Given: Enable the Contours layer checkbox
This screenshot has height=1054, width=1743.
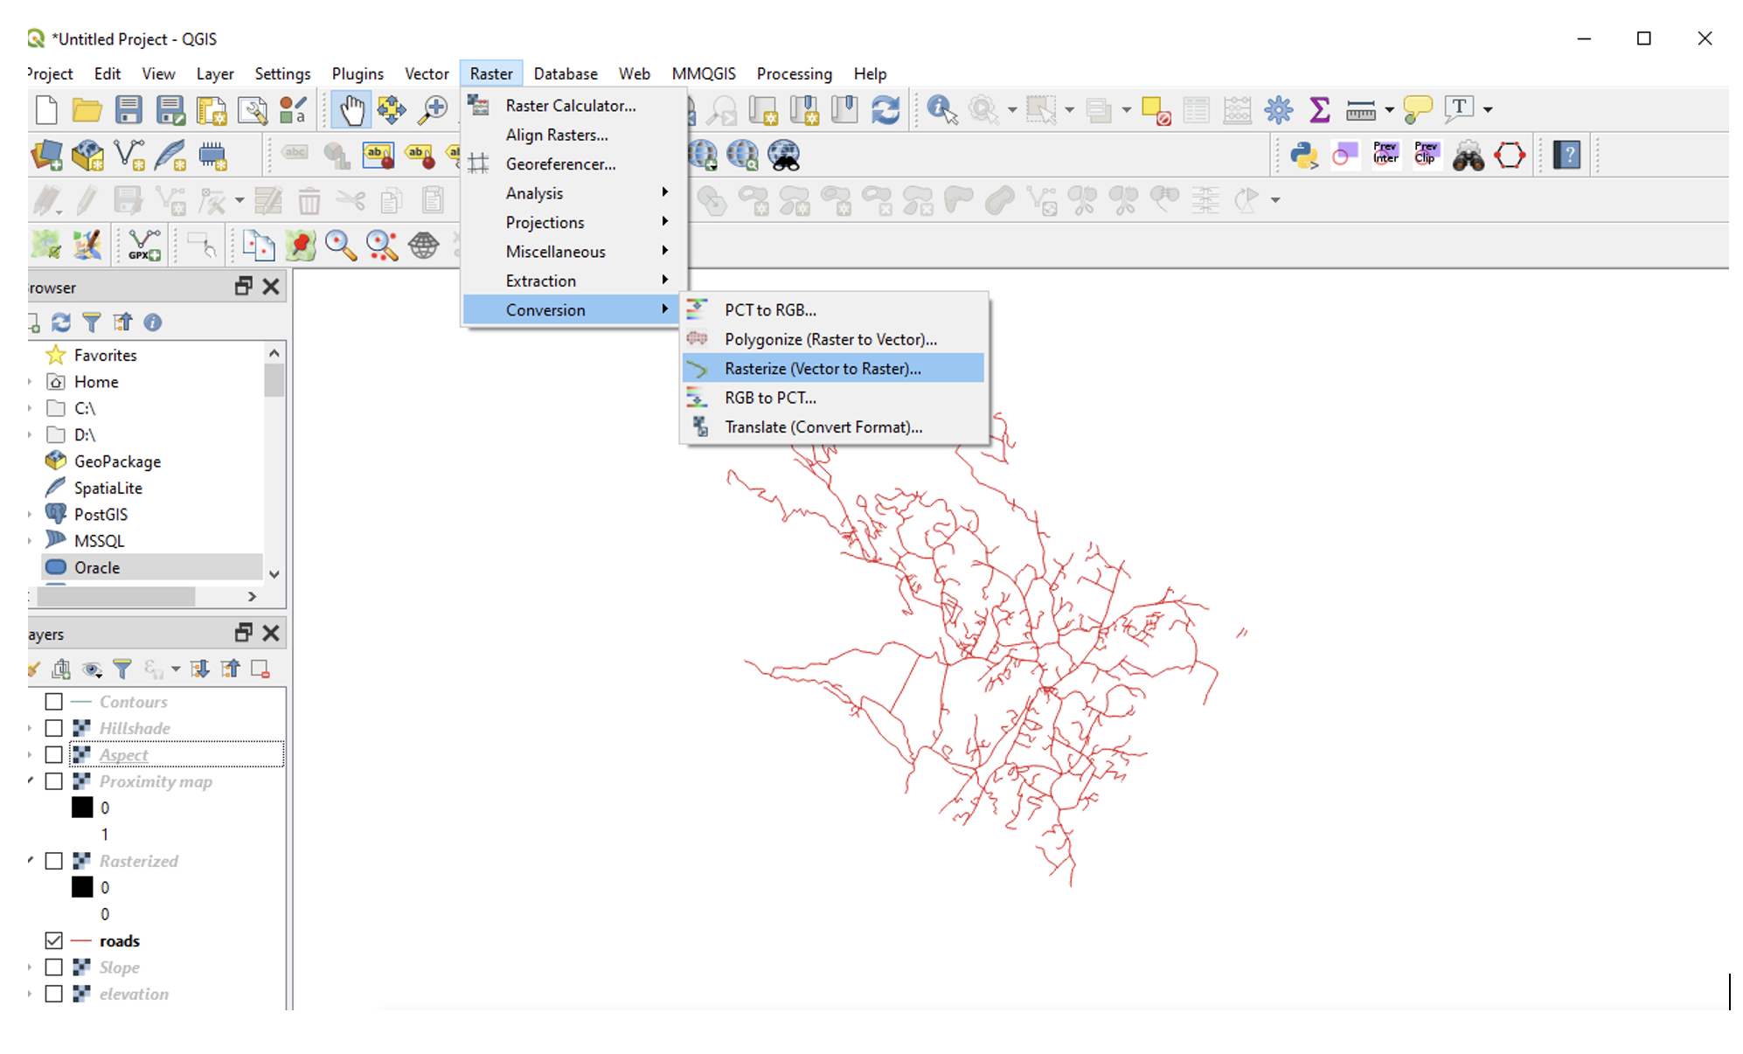Looking at the screenshot, I should click(54, 702).
